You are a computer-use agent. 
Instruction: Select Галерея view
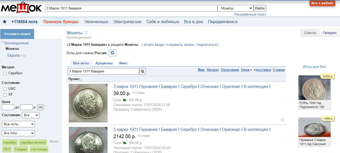pos(330,33)
